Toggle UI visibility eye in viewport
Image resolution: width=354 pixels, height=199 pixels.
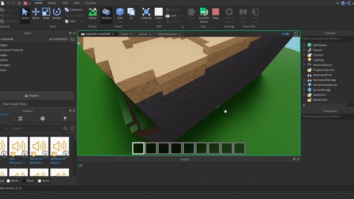click(x=285, y=34)
